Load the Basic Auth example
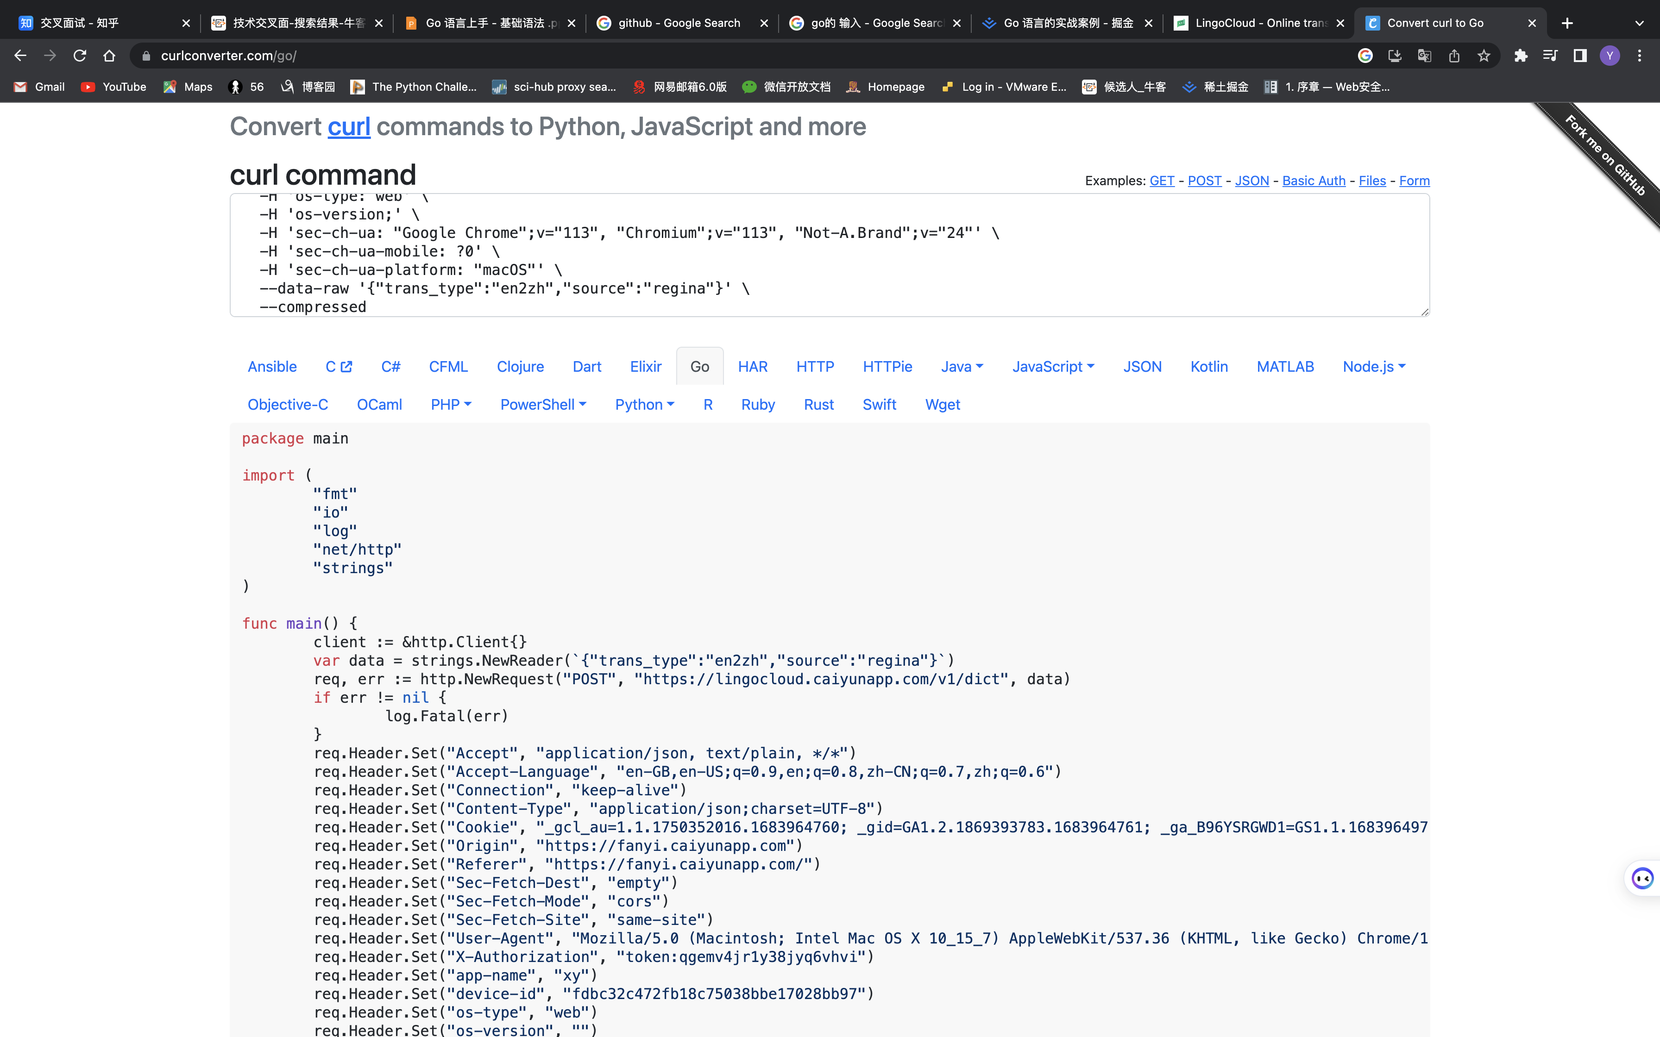The image size is (1660, 1037). (1314, 181)
